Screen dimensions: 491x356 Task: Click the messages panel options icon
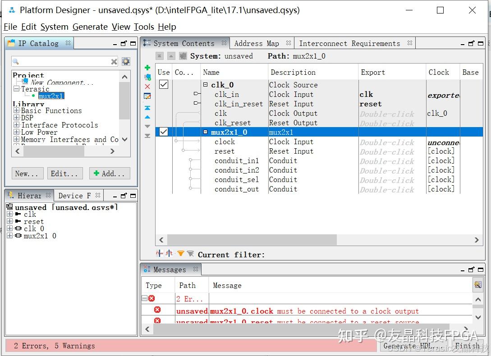(477, 285)
